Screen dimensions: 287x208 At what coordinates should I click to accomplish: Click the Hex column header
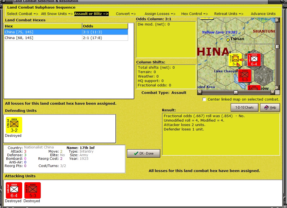pos(43,26)
